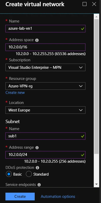Click the Create button
The height and width of the screenshot is (203, 101).
coord(20,197)
